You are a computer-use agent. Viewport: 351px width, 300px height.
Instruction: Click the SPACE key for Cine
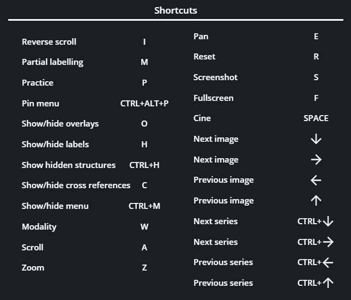pyautogui.click(x=316, y=118)
